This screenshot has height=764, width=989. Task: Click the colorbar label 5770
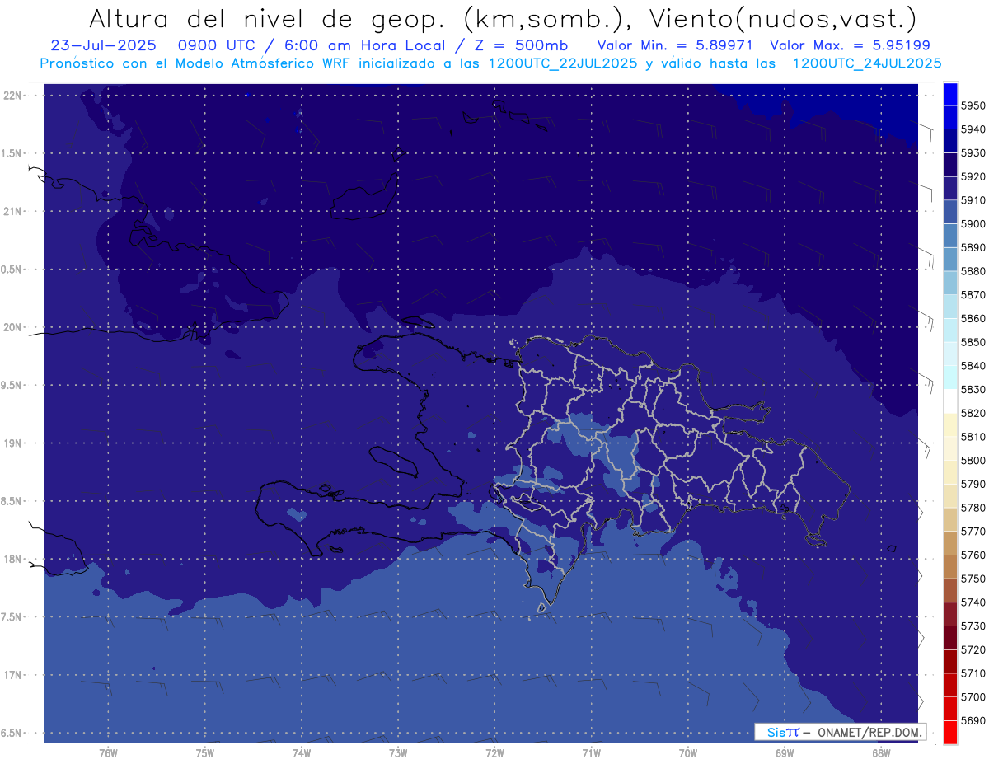click(973, 531)
